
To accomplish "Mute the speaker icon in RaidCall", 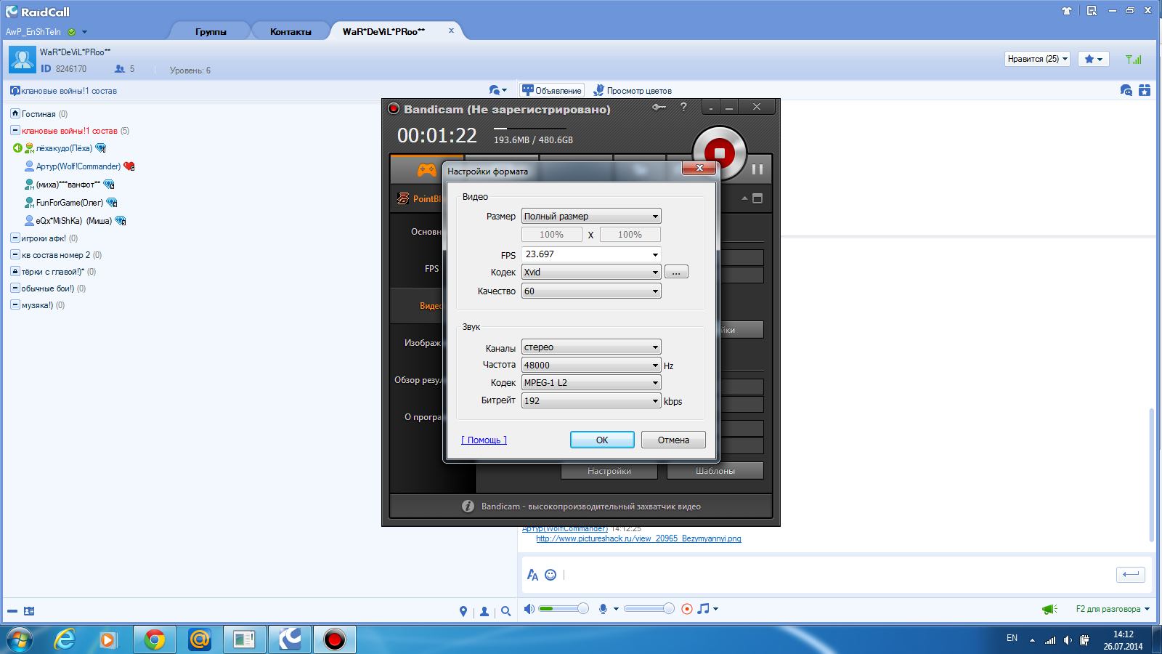I will 529,609.
